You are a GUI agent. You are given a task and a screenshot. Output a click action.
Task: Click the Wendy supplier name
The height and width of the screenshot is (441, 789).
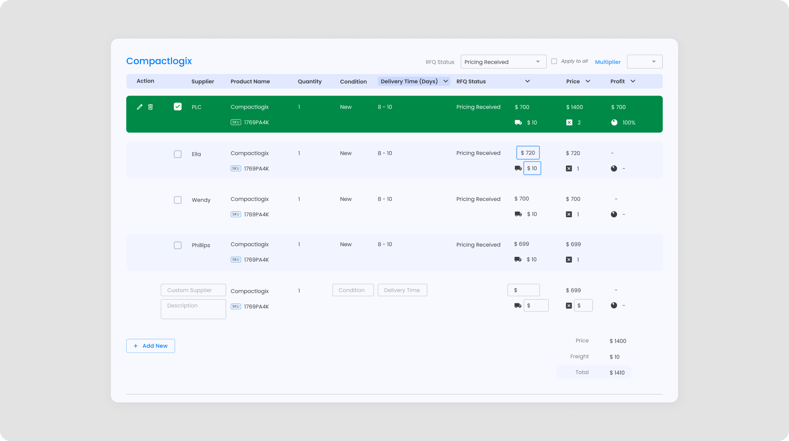pyautogui.click(x=201, y=200)
